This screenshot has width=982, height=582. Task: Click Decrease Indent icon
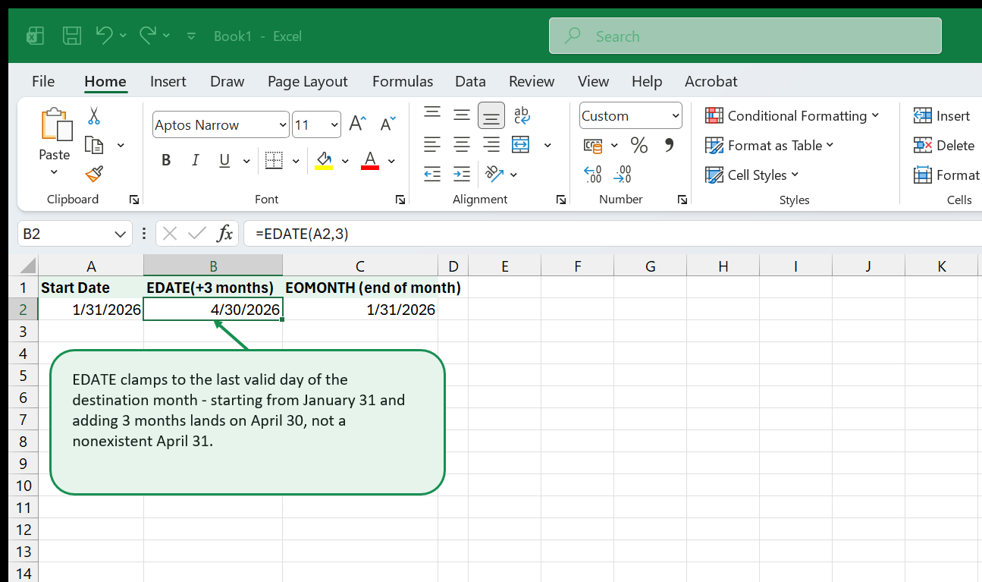tap(432, 174)
